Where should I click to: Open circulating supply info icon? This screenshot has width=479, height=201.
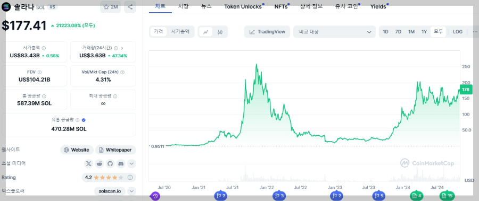[x=78, y=120]
